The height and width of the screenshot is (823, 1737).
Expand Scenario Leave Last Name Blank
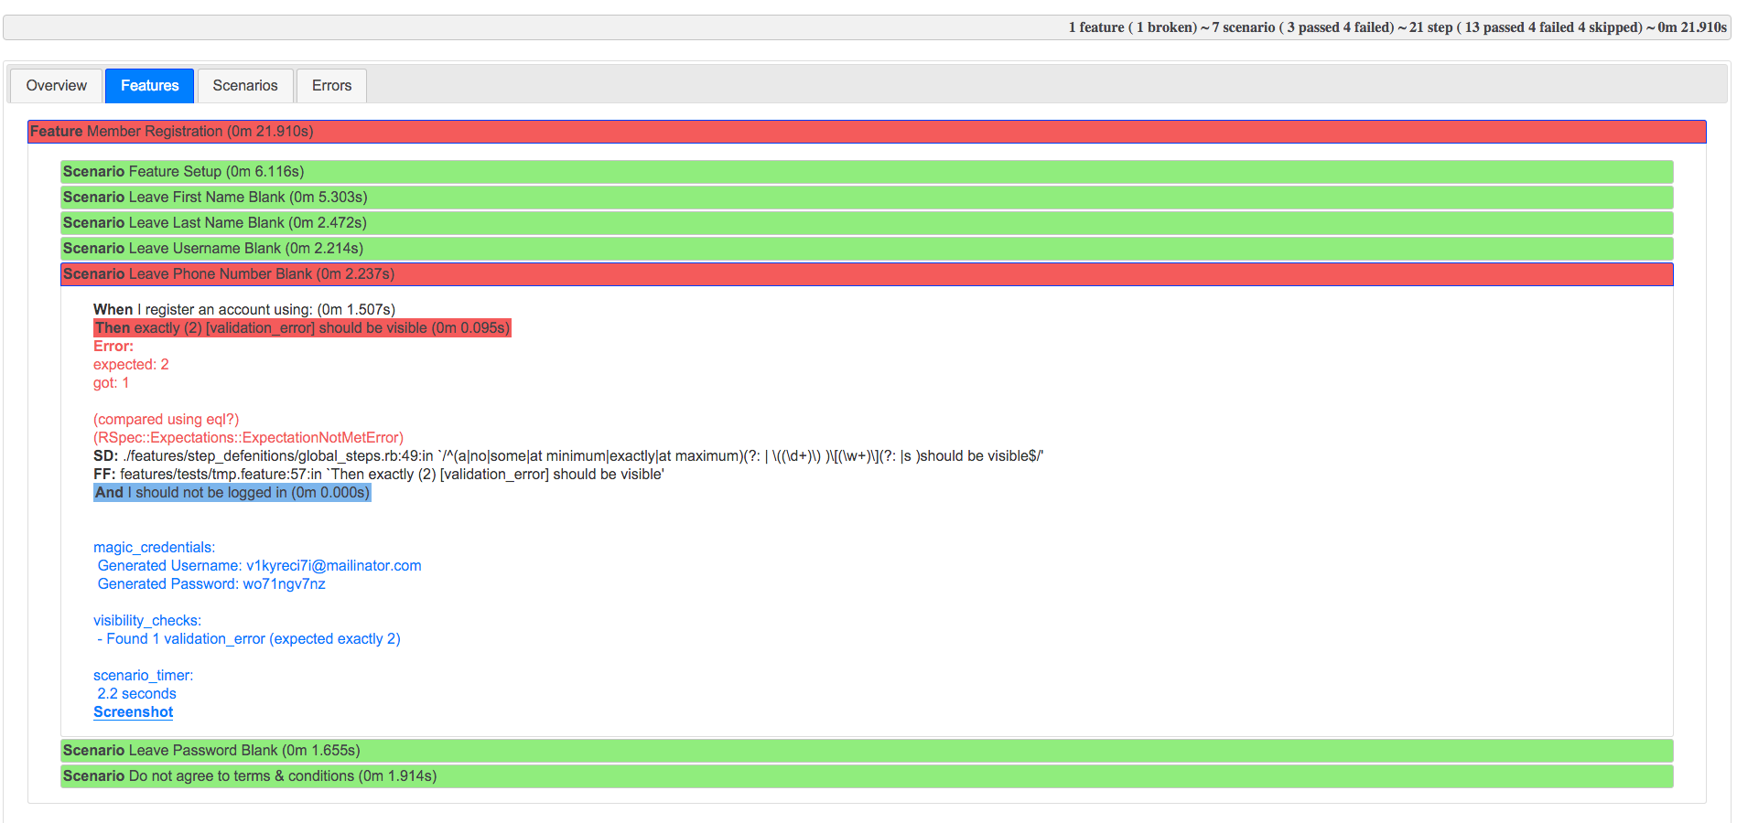[x=867, y=223]
